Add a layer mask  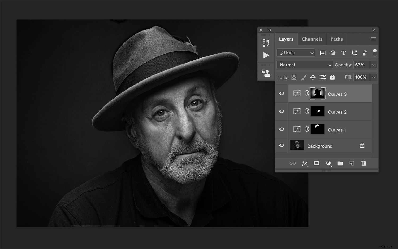(316, 163)
